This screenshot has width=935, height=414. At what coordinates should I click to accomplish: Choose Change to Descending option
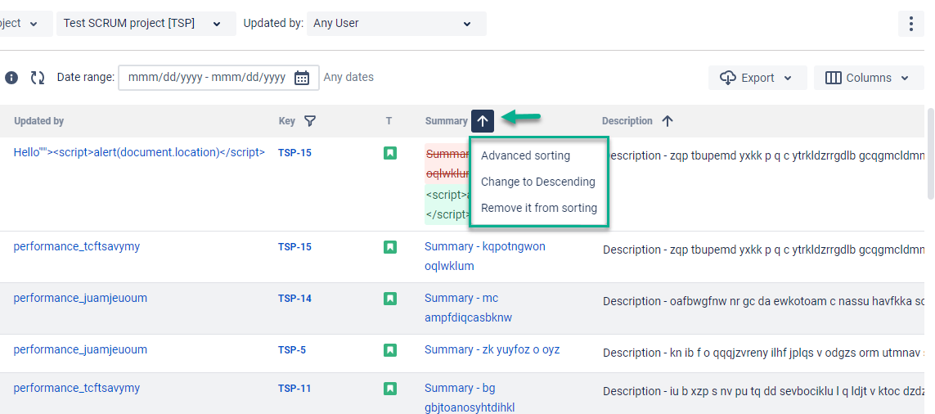[x=537, y=182]
